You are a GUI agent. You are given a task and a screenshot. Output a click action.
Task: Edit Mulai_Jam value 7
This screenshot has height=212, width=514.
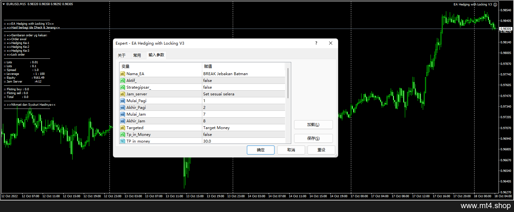tap(244, 114)
